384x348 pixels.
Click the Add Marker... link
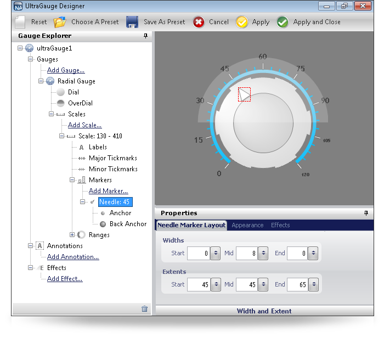point(108,191)
